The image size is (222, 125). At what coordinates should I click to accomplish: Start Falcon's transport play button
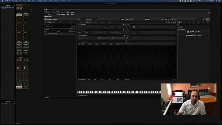(x=170, y=19)
